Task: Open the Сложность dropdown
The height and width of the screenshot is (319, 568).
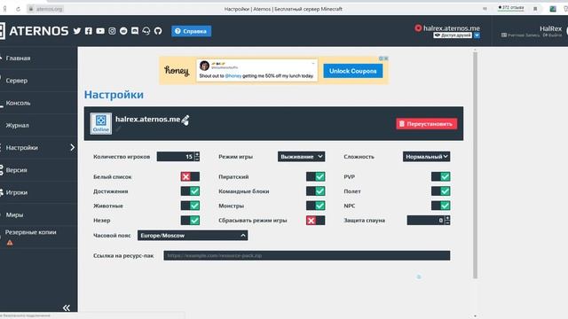Action: click(426, 157)
